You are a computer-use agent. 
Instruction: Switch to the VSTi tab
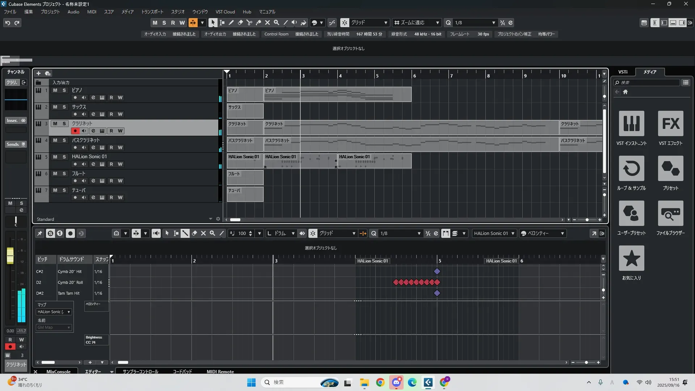pyautogui.click(x=623, y=72)
